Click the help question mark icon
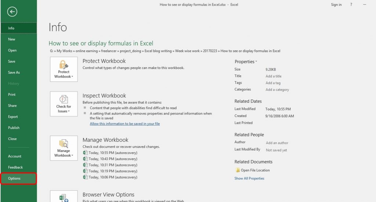This screenshot has height=202, width=376. (351, 4)
